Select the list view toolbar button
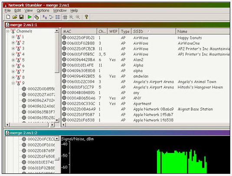232x176 pixels. click(58, 17)
